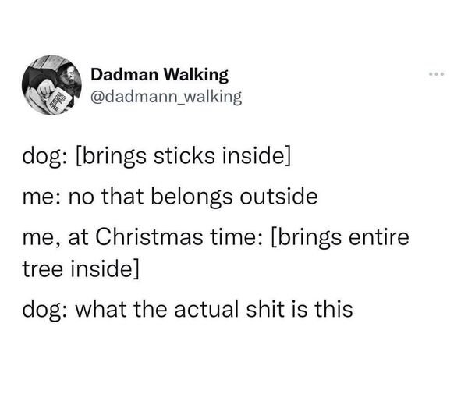
Task: Click the word "belongs" in the tweet
Action: click(x=191, y=196)
